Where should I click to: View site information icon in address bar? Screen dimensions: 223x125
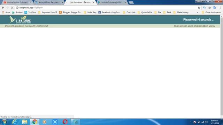17,8
